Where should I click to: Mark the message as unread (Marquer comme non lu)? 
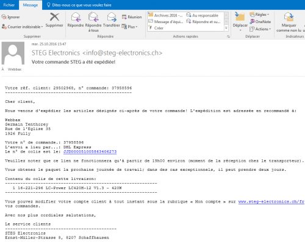point(289,22)
